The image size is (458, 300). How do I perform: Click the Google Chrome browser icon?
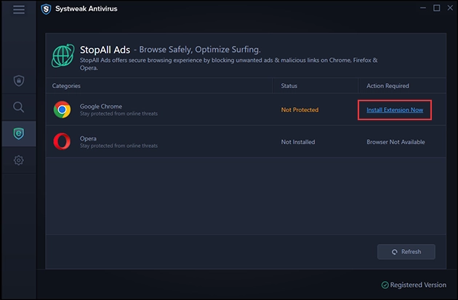pos(63,110)
